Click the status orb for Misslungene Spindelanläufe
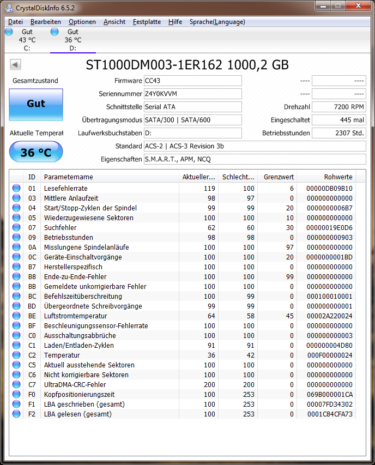The height and width of the screenshot is (465, 375). pos(16,247)
